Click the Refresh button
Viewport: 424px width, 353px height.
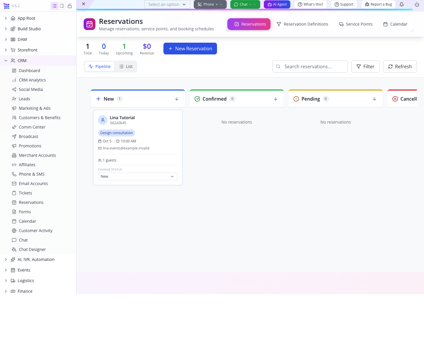tap(400, 66)
